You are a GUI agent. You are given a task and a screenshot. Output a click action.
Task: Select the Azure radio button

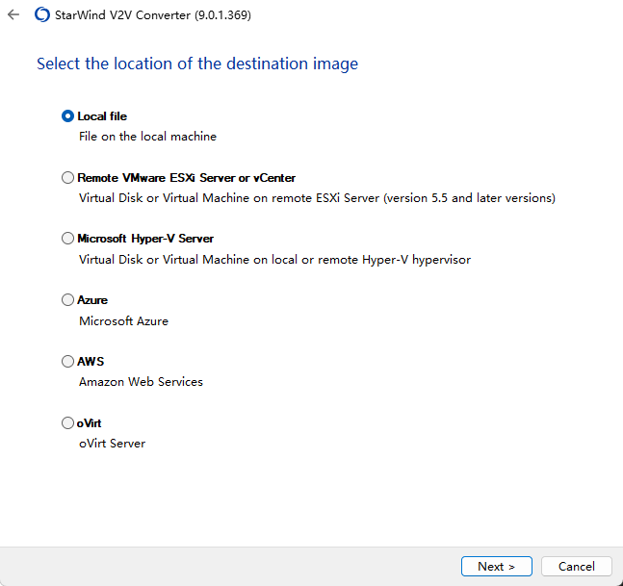[x=67, y=300]
